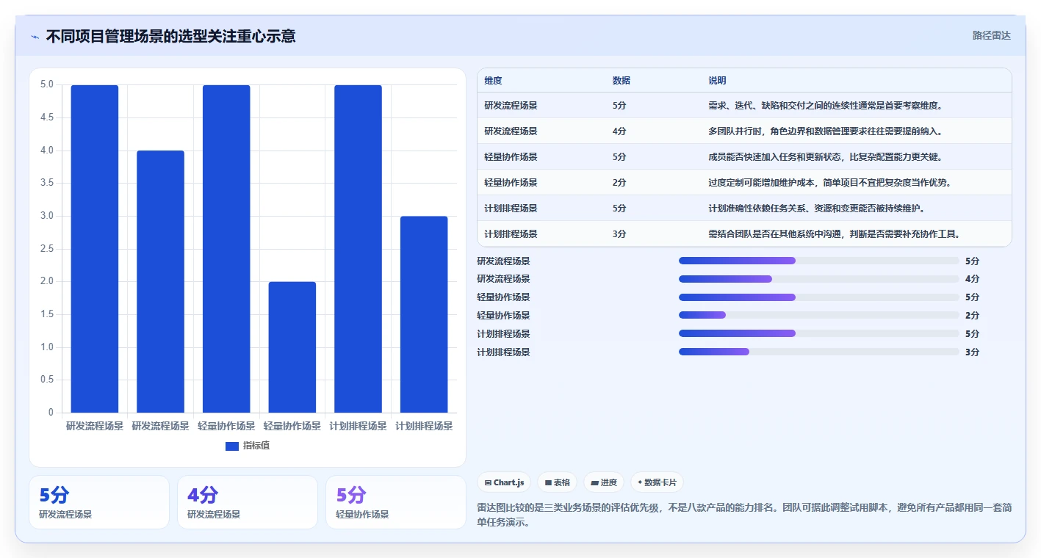The image size is (1041, 558).
Task: Click the 轻量协作场景 chart bar valued 2
Action: coord(292,347)
